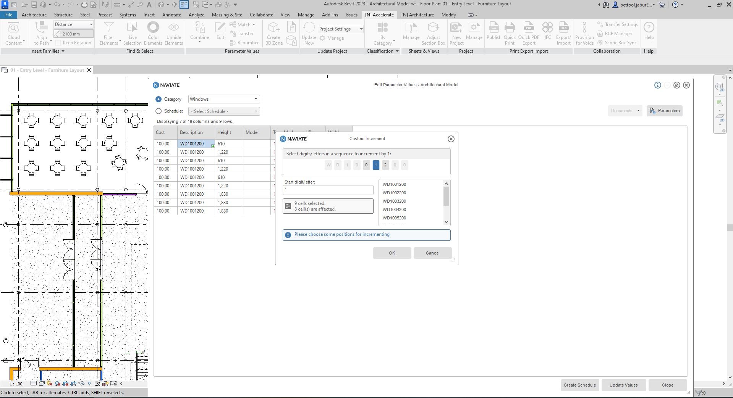Open the Windows category dropdown
The width and height of the screenshot is (733, 398).
coord(256,99)
